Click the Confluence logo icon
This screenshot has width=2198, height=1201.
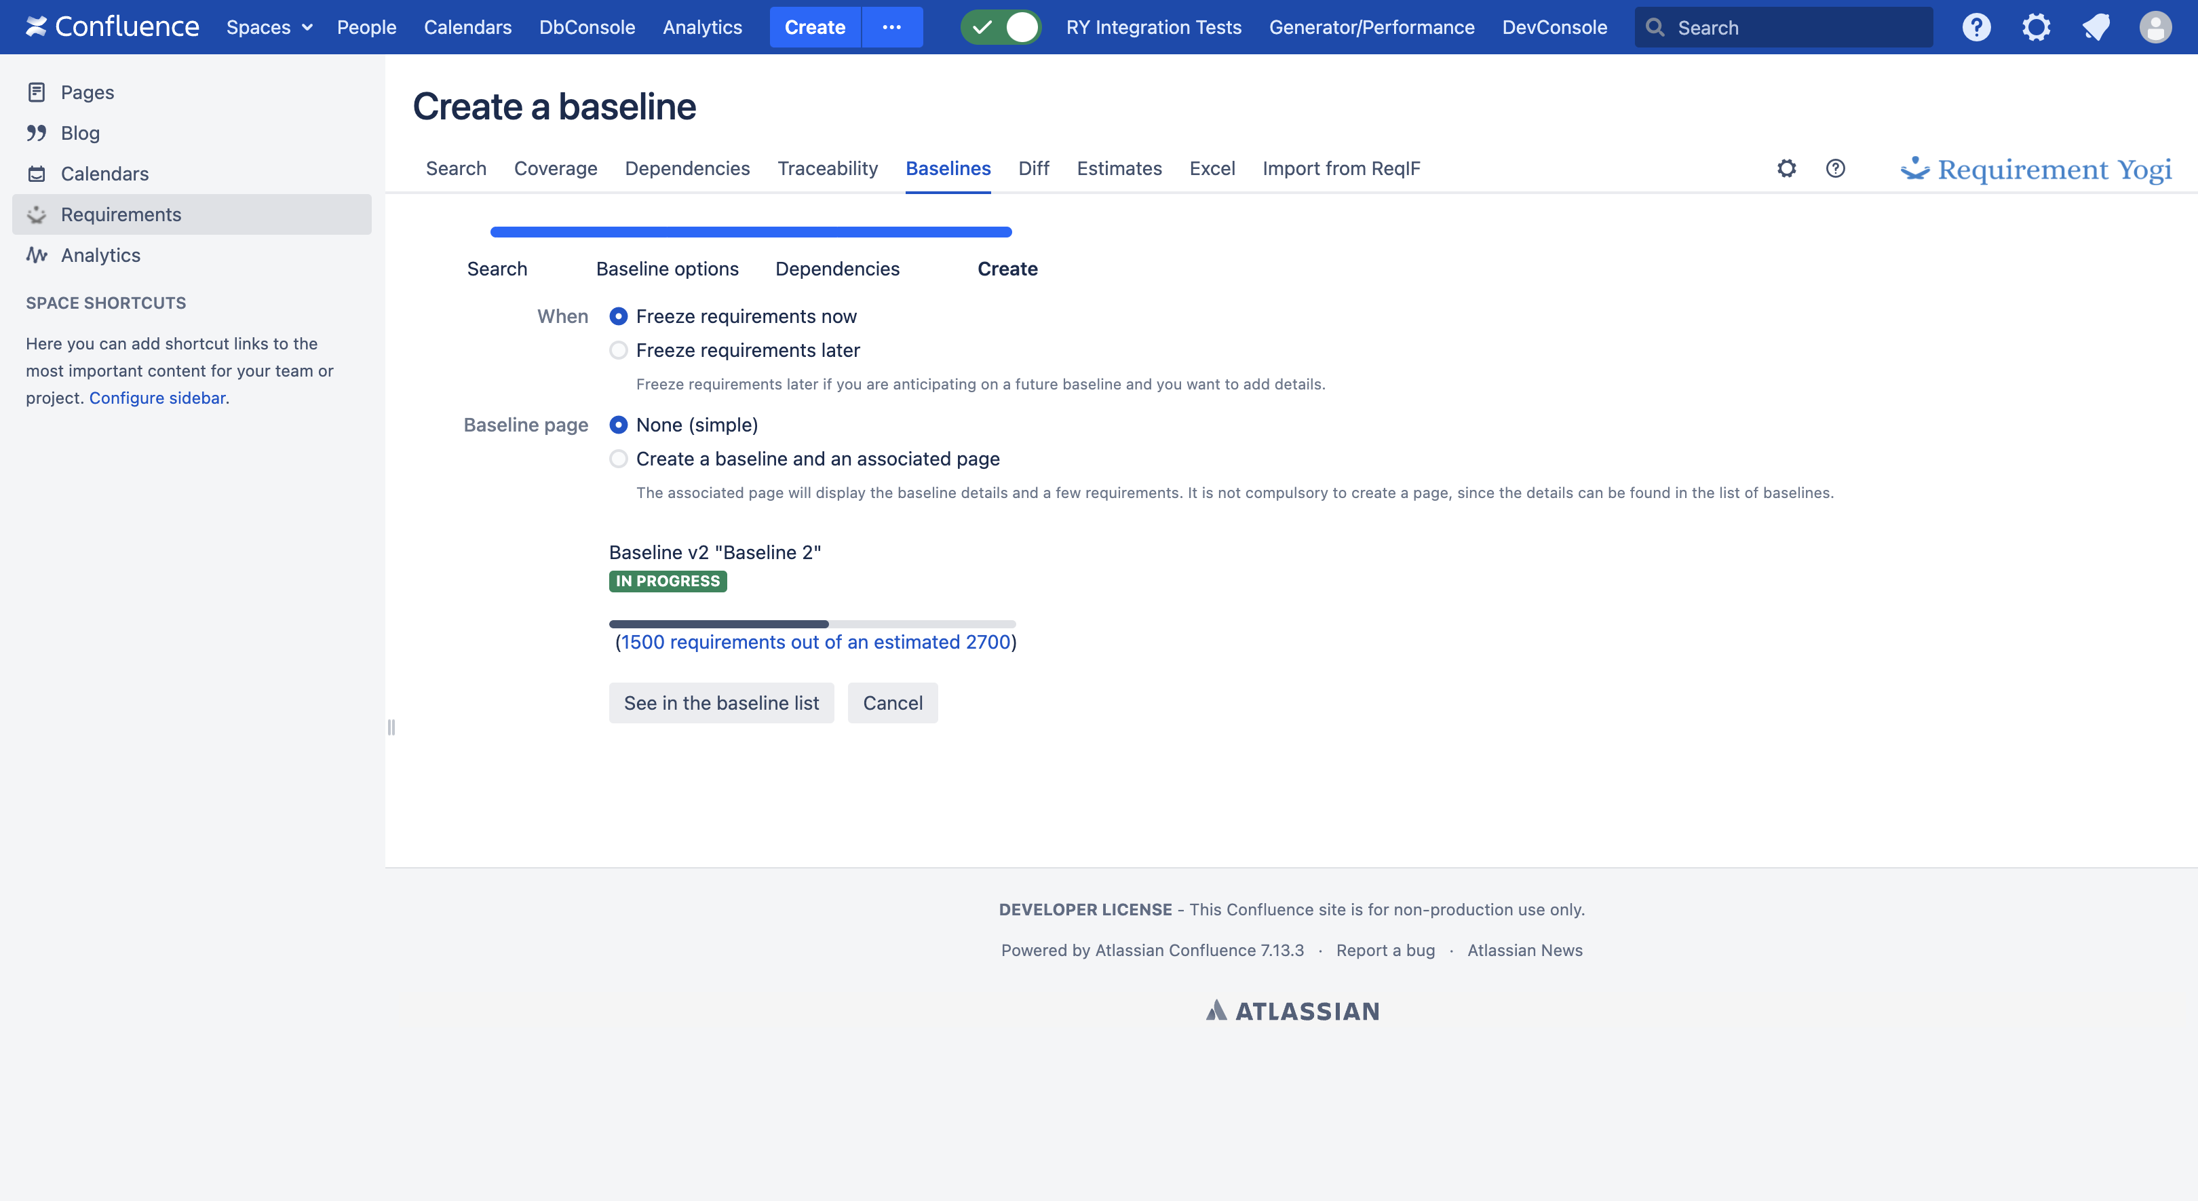click(x=36, y=26)
